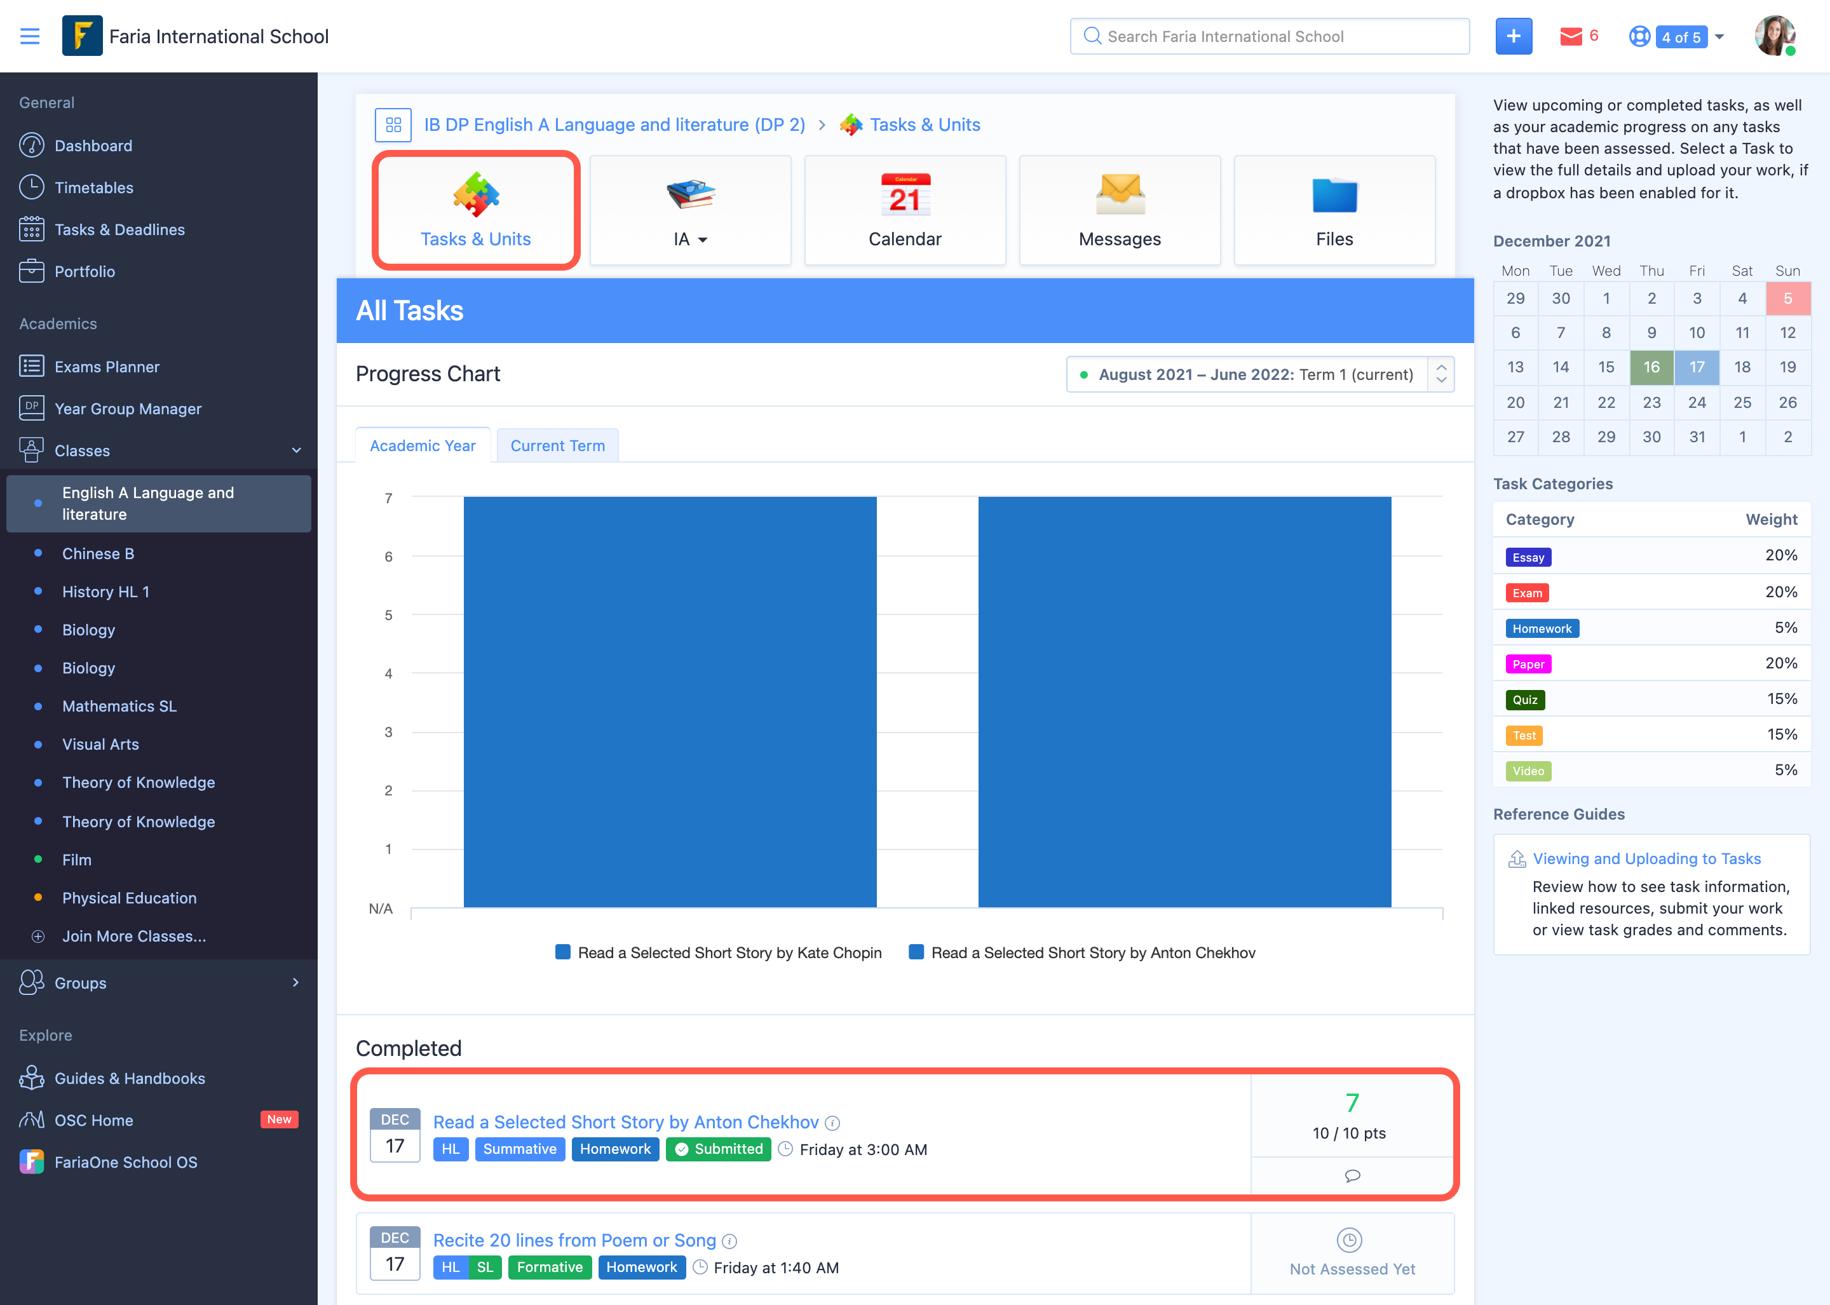
Task: Click the Not Assessed Yet clock icon
Action: click(x=1350, y=1240)
